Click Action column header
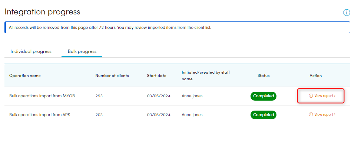This screenshot has height=145, width=358. click(x=316, y=76)
